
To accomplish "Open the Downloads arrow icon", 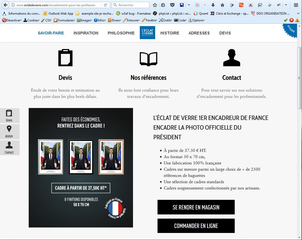I will pyautogui.click(x=213, y=5).
